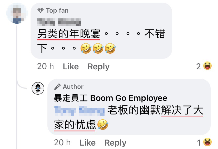Click the Top fan label text
This screenshot has width=218, height=149.
(57, 11)
